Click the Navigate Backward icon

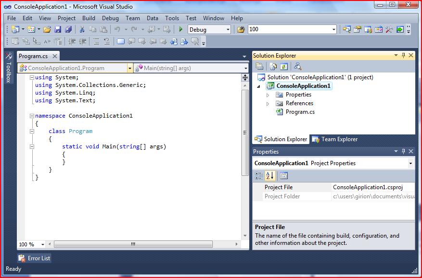point(151,29)
